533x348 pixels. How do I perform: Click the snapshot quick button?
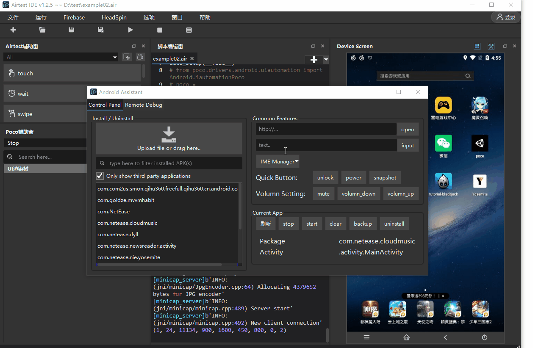[x=385, y=178]
